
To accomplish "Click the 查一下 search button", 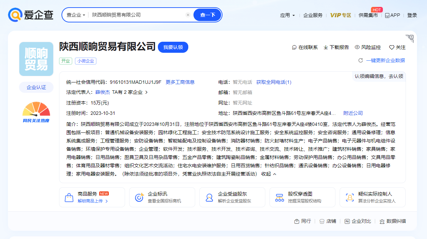I will [207, 15].
